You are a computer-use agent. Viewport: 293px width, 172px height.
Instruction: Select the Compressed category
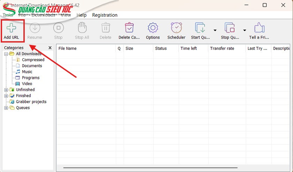pos(33,60)
